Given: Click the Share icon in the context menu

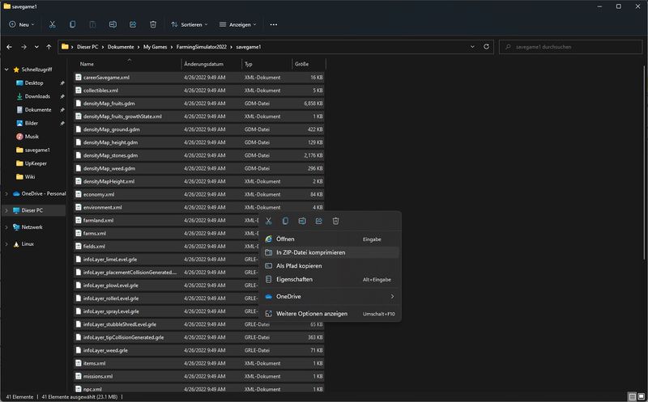Looking at the screenshot, I should point(318,221).
